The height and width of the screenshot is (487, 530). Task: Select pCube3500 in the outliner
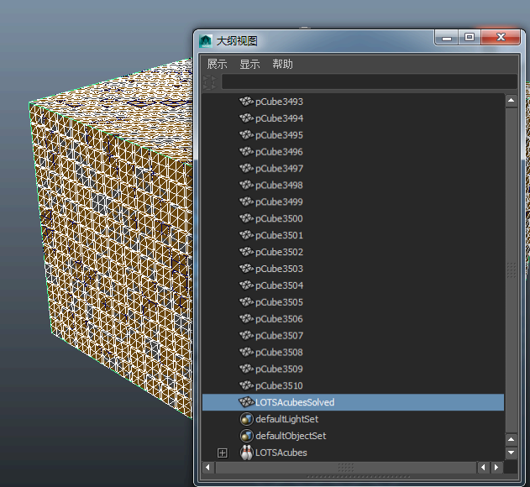279,218
